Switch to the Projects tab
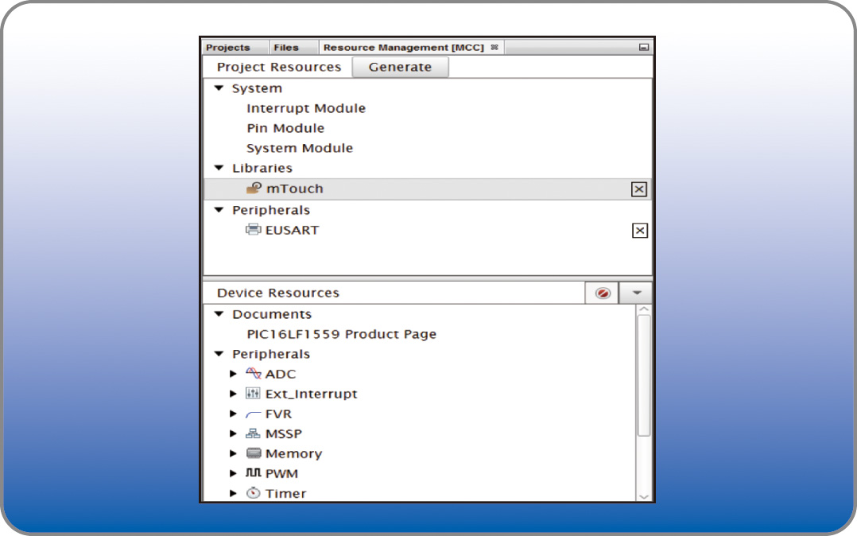The width and height of the screenshot is (857, 536). pyautogui.click(x=228, y=48)
